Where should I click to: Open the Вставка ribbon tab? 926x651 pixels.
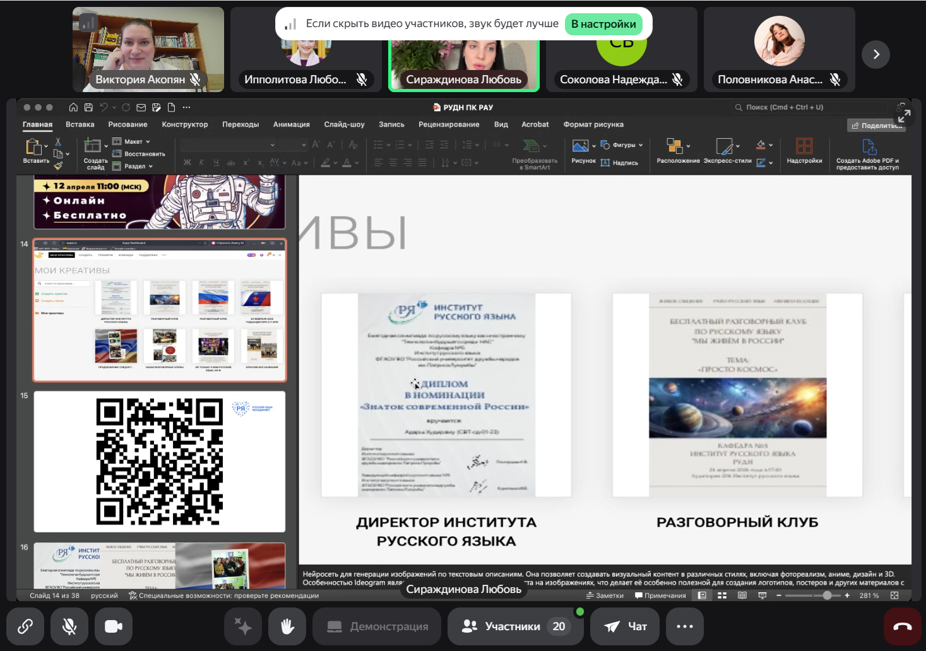click(x=80, y=124)
